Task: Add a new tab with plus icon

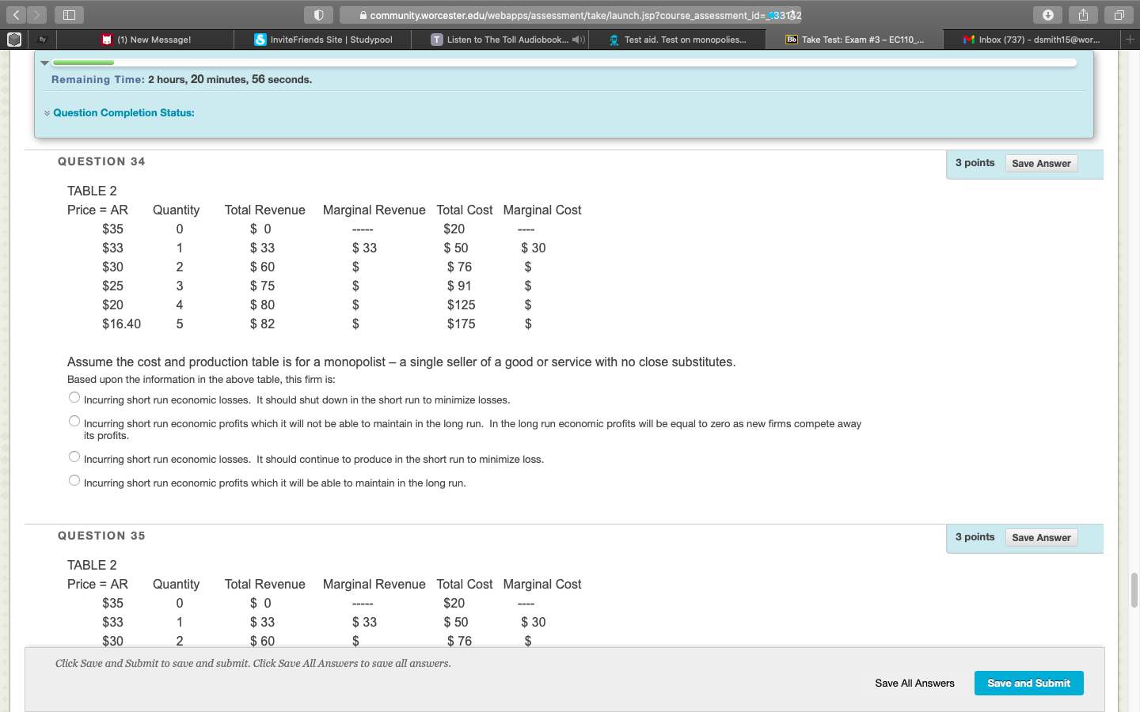Action: click(1130, 39)
